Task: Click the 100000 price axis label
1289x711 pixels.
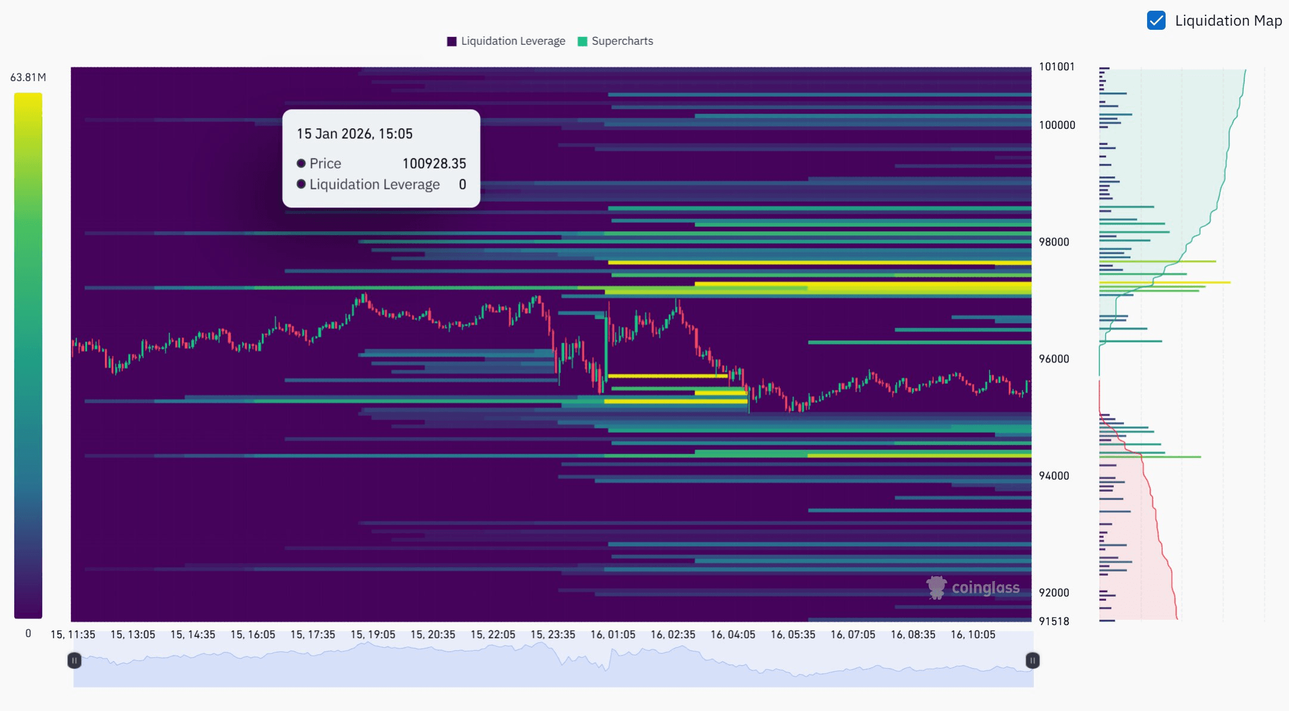Action: (1056, 125)
